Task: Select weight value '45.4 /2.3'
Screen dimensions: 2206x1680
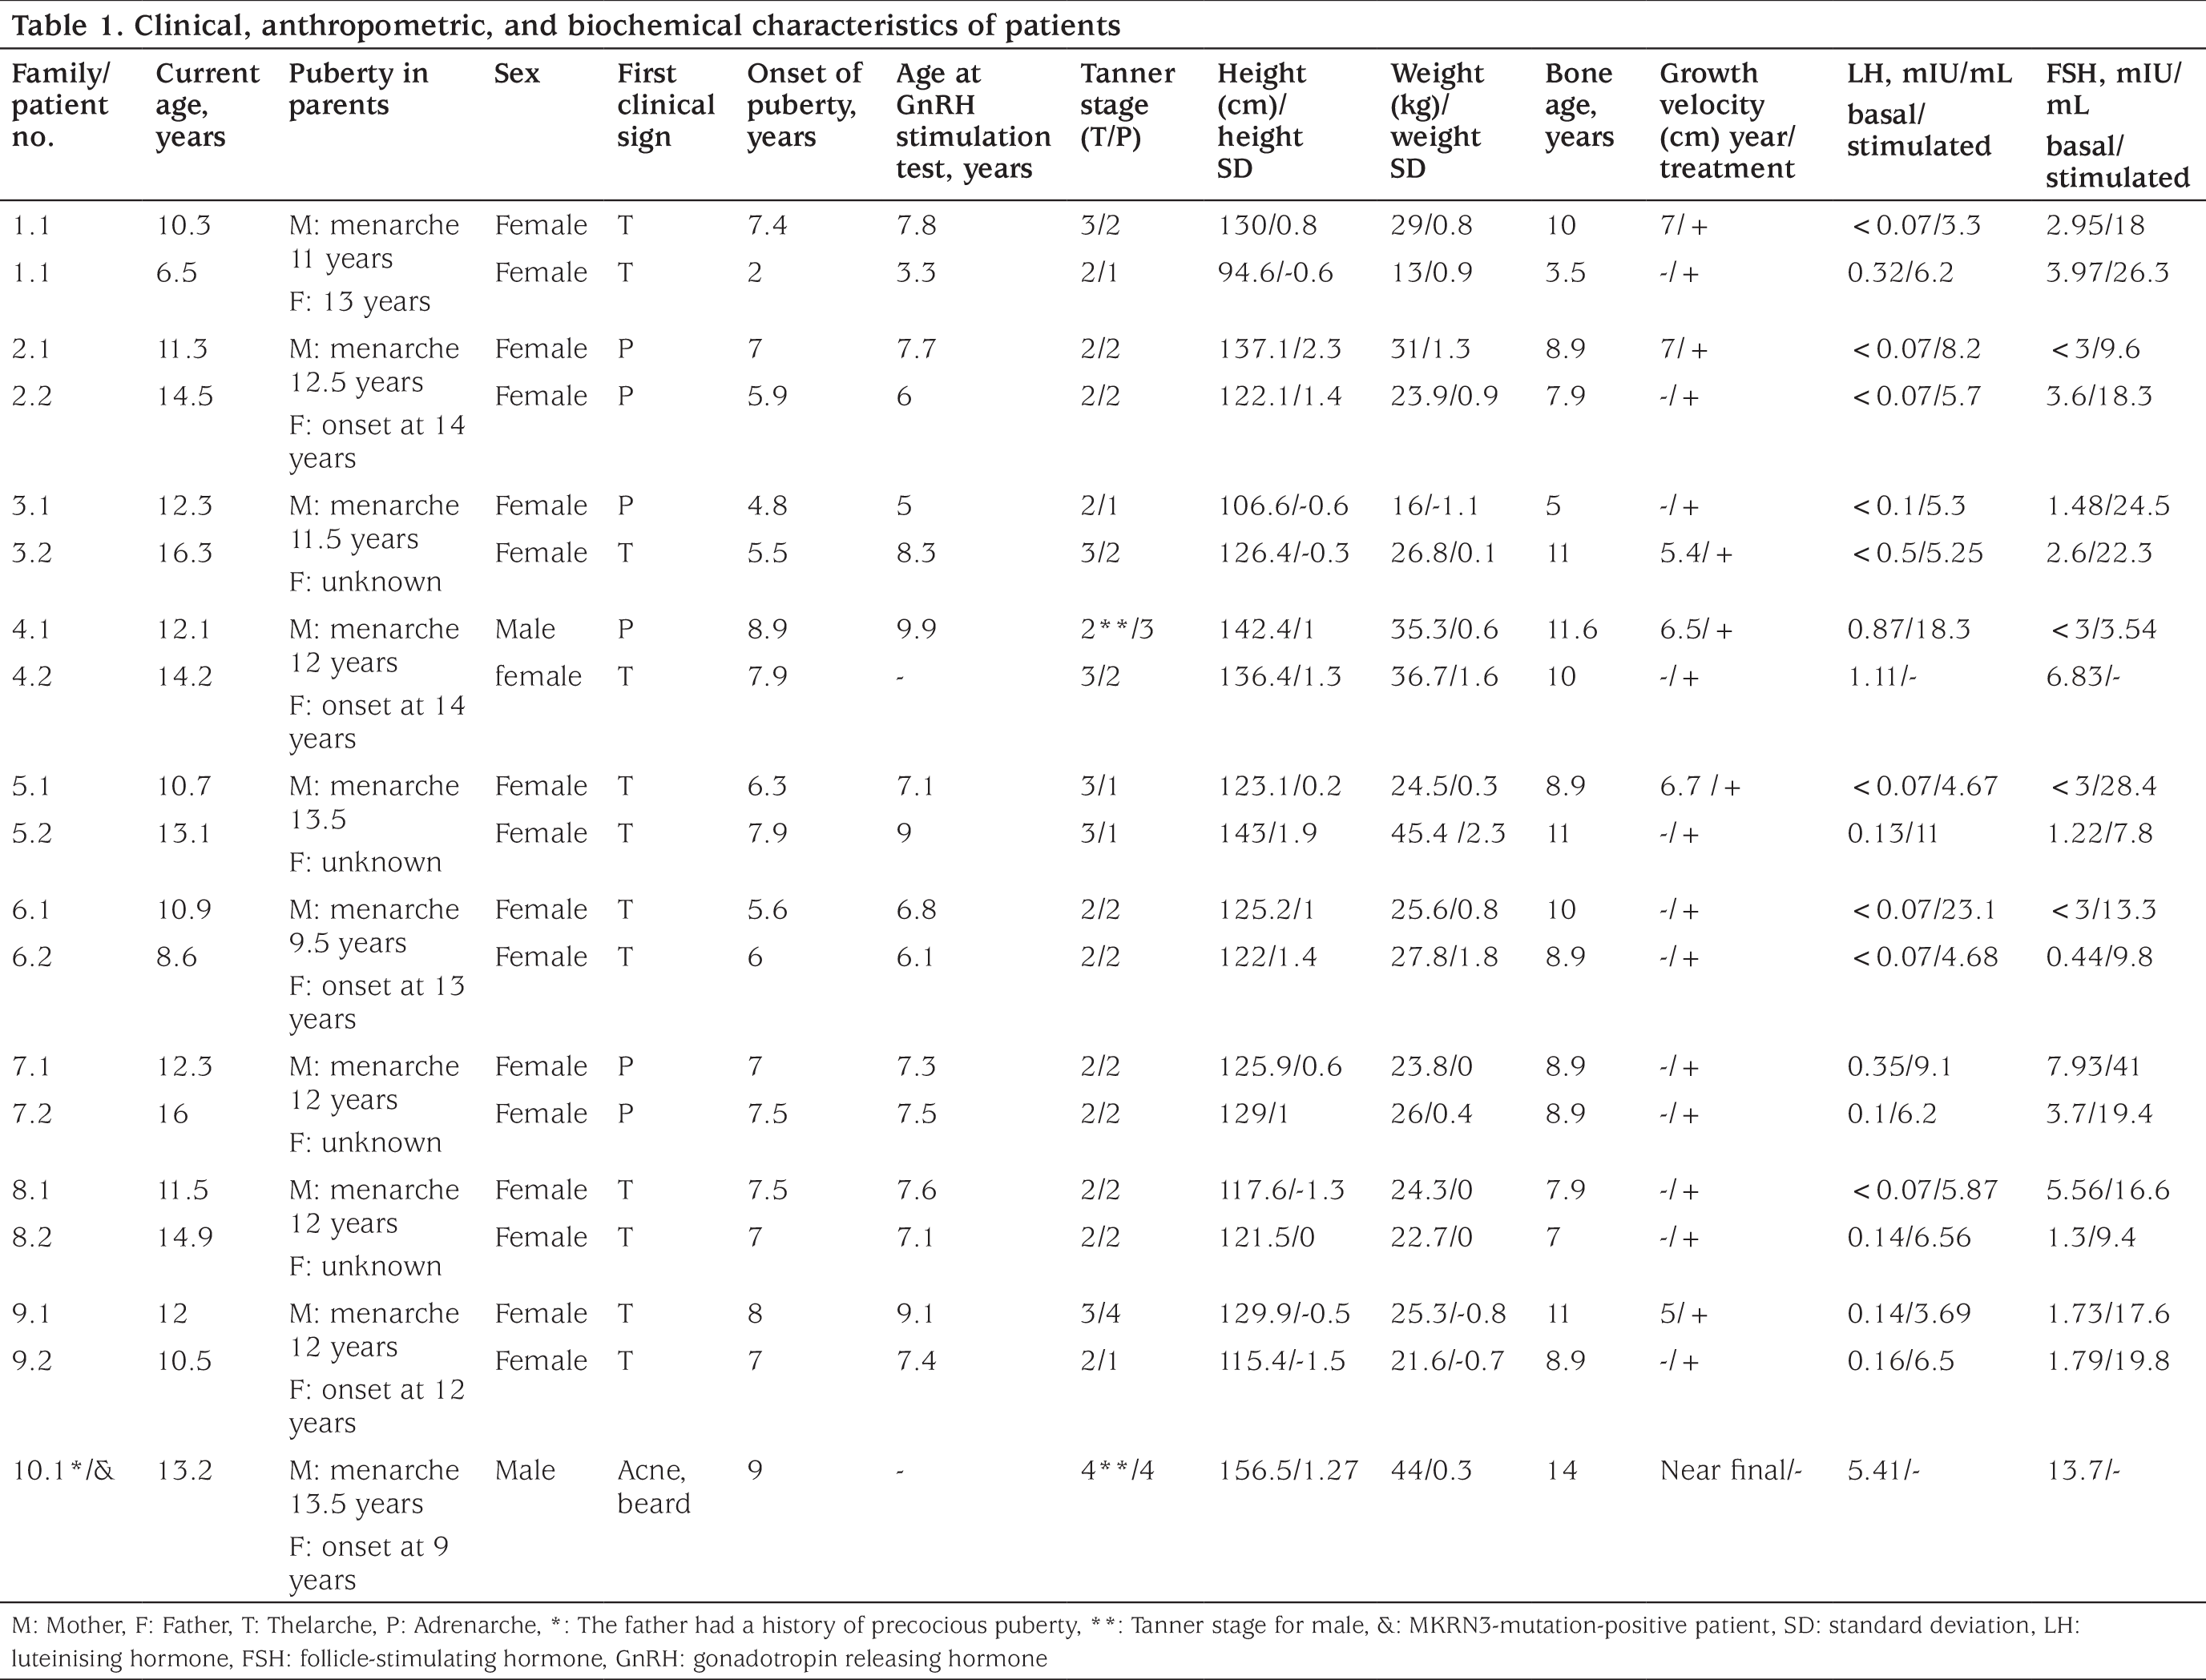Action: (x=1448, y=834)
